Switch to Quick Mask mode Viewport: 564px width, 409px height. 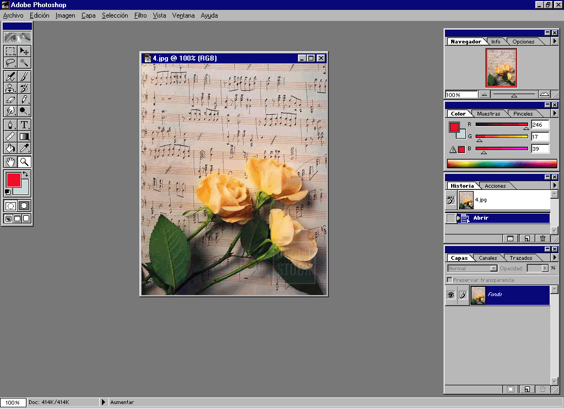(24, 205)
